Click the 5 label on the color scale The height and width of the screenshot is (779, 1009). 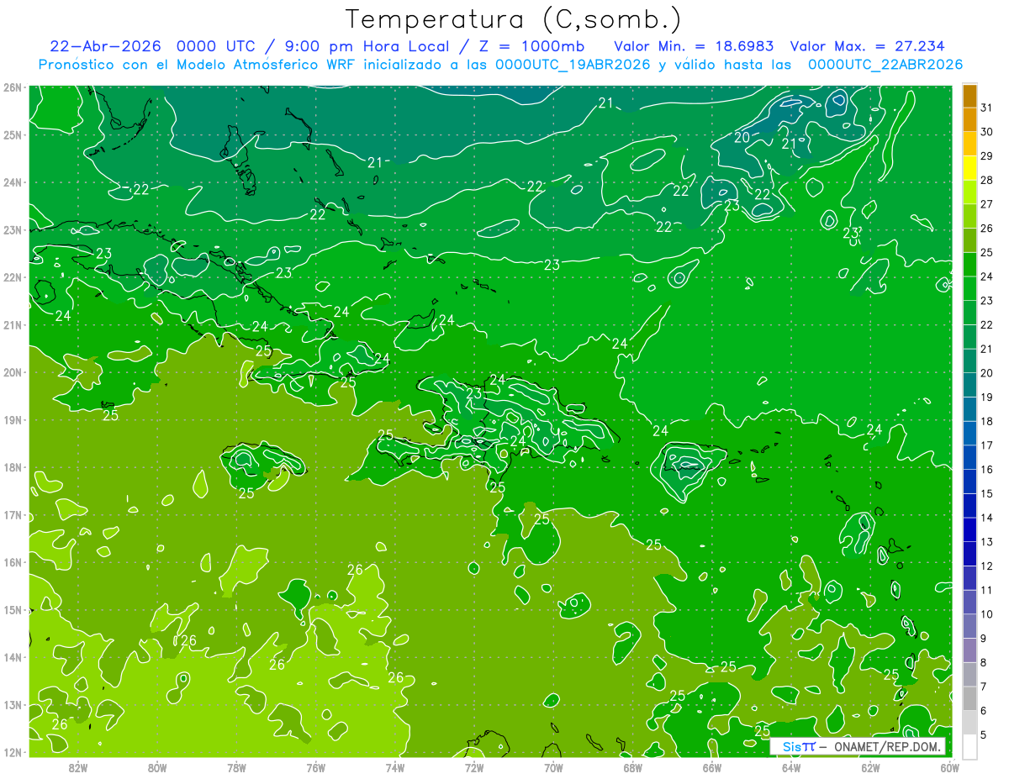(x=987, y=734)
